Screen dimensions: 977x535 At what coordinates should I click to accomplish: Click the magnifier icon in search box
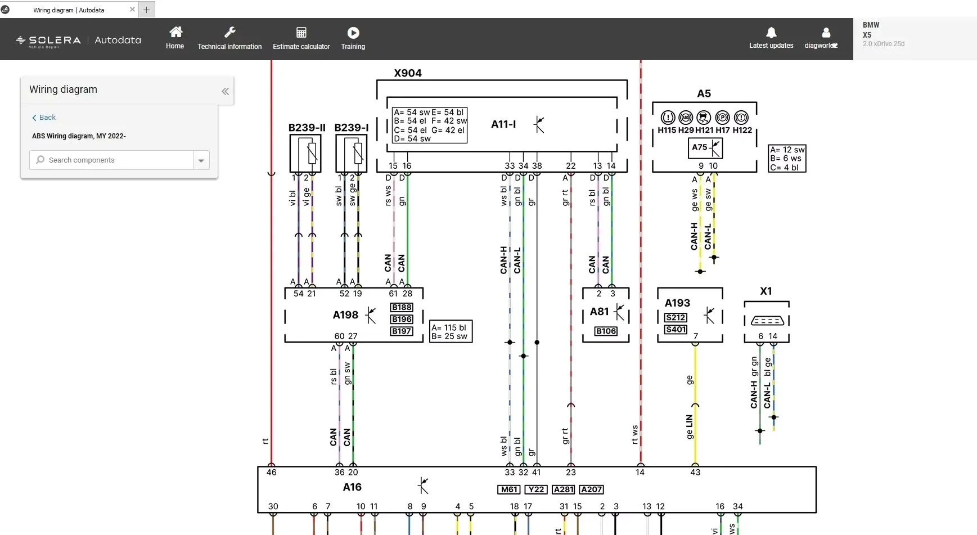[40, 160]
